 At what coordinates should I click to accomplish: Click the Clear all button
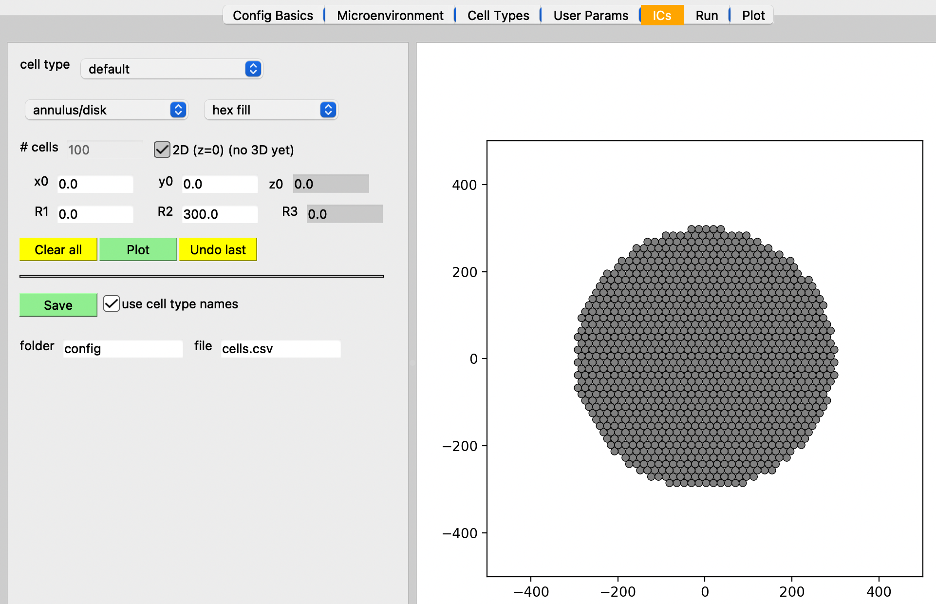pyautogui.click(x=58, y=249)
